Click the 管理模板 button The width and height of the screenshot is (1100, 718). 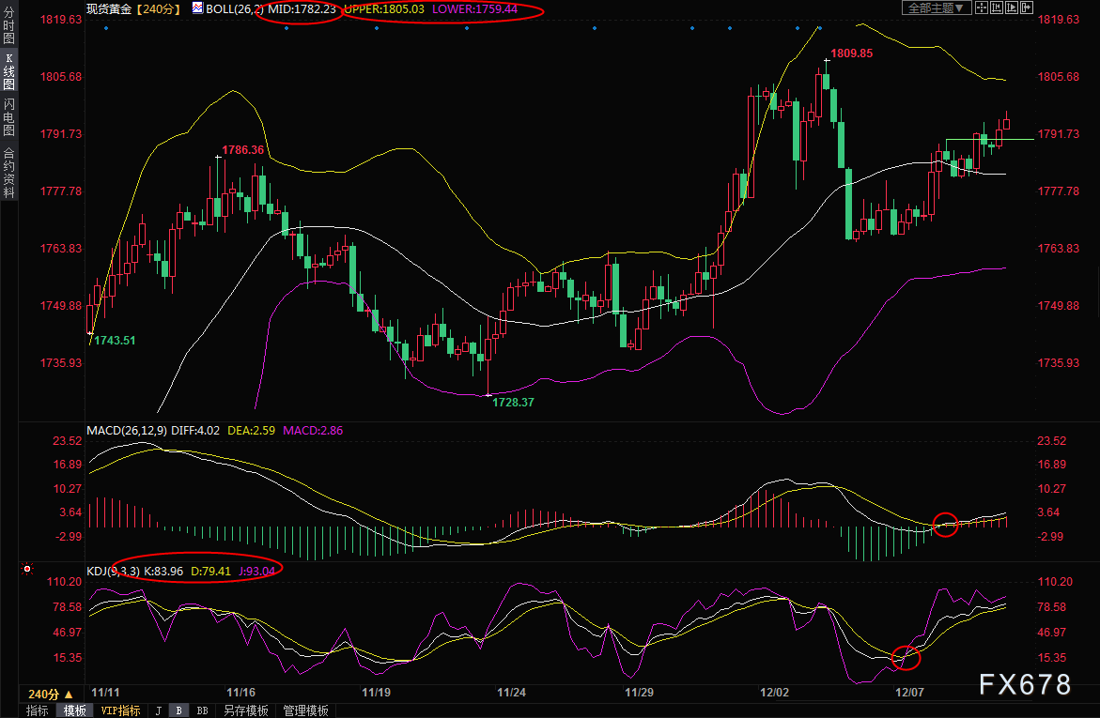click(x=305, y=710)
